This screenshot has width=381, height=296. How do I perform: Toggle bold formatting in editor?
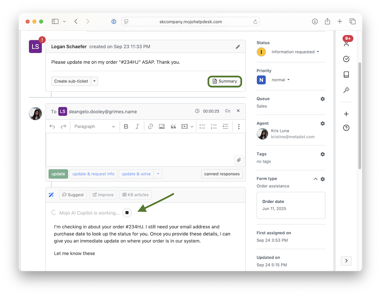coord(126,127)
